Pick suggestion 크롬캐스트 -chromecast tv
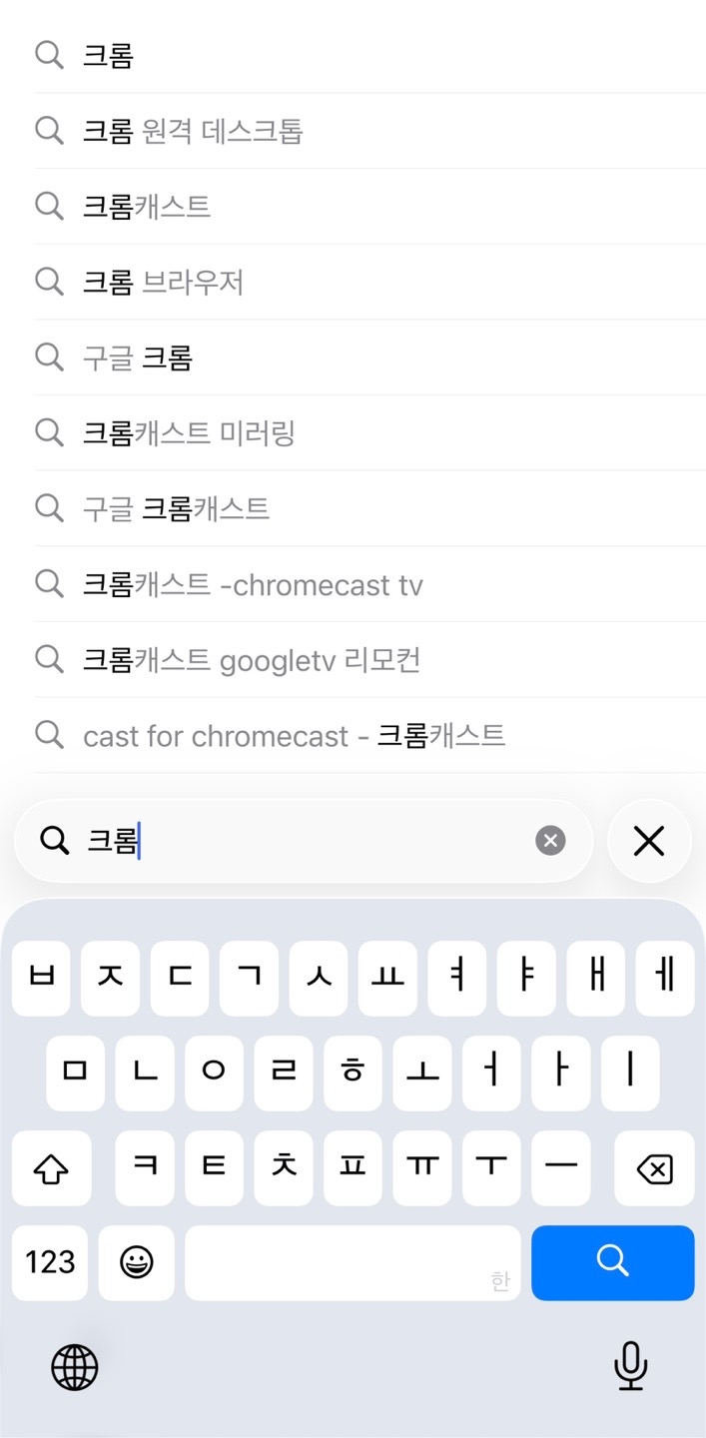Image resolution: width=706 pixels, height=1438 pixels. tap(253, 584)
